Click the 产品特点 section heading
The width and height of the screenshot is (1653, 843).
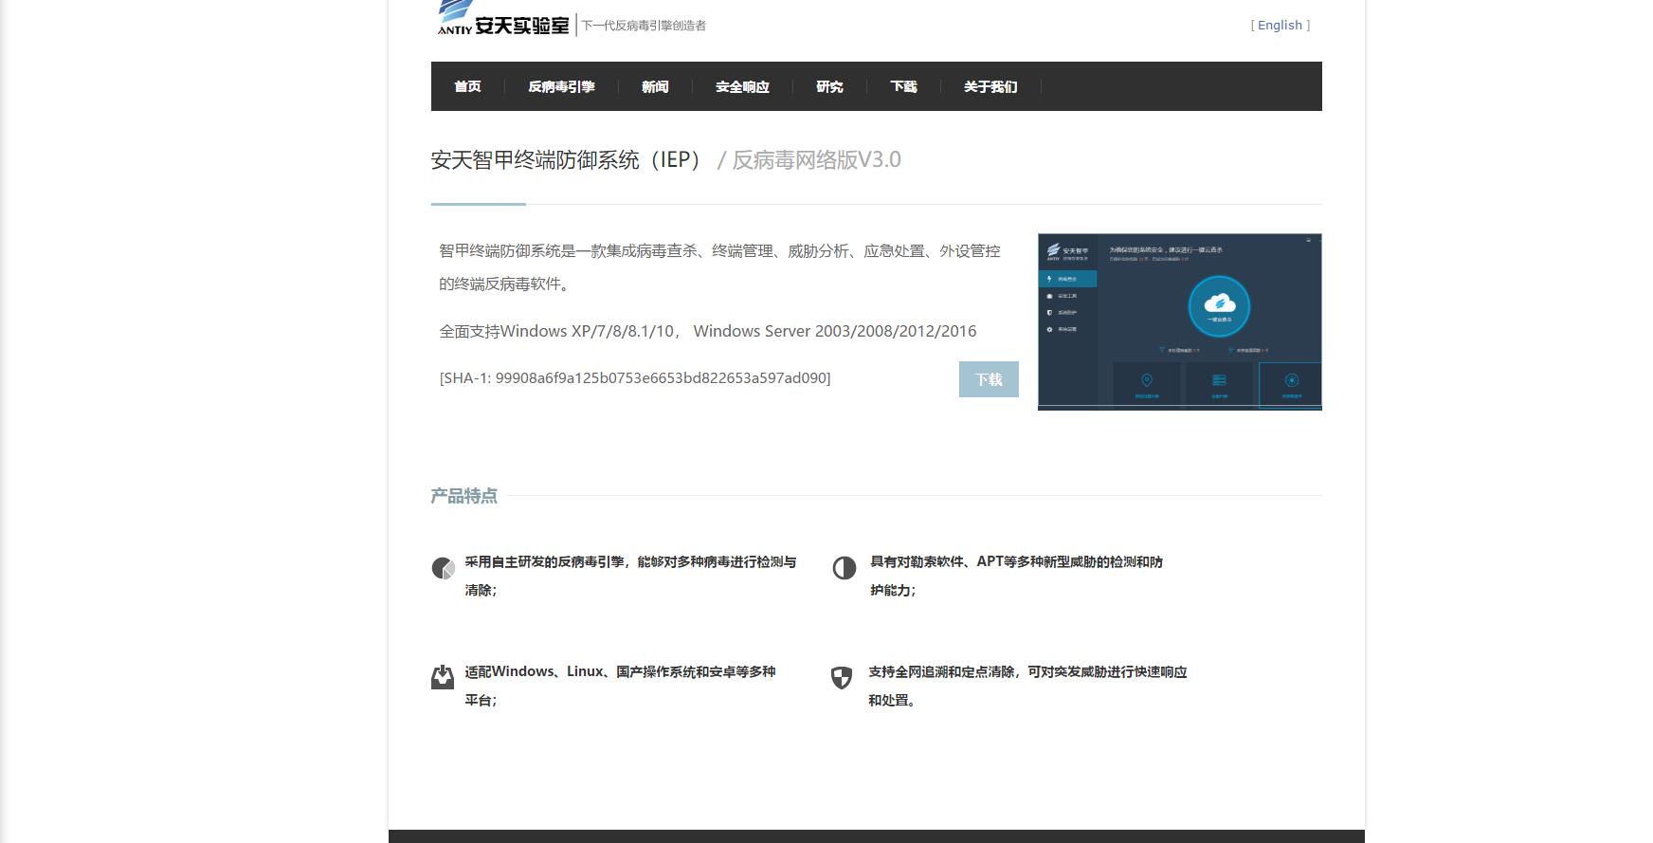[464, 496]
